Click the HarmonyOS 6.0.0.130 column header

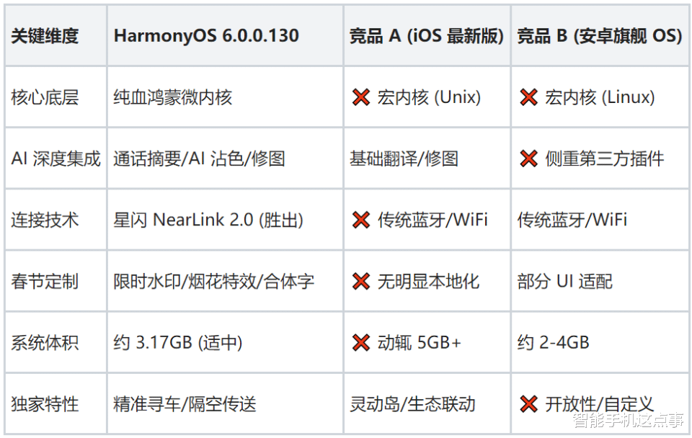point(206,36)
